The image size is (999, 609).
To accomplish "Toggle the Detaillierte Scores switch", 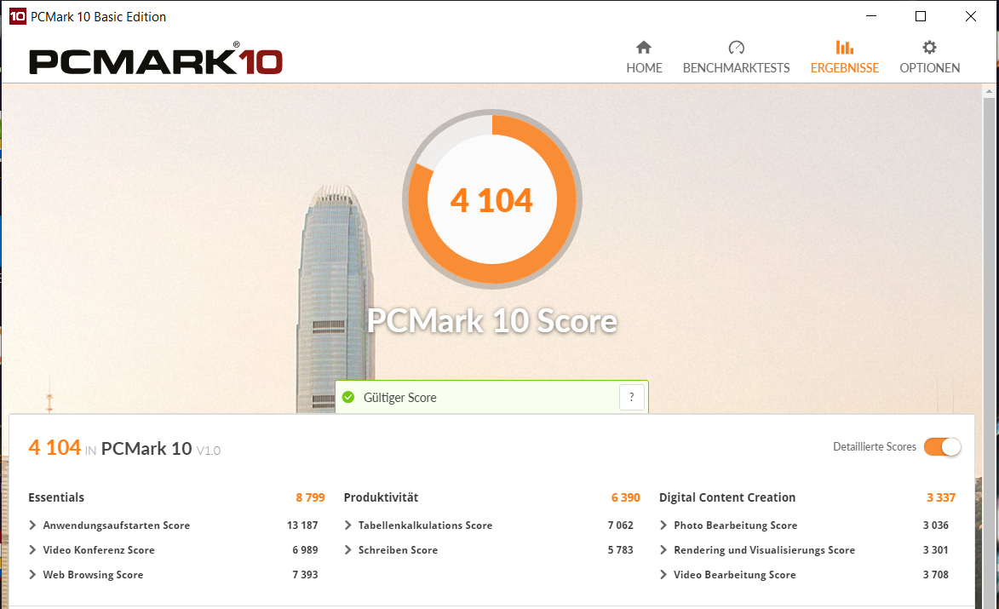I will (x=942, y=447).
